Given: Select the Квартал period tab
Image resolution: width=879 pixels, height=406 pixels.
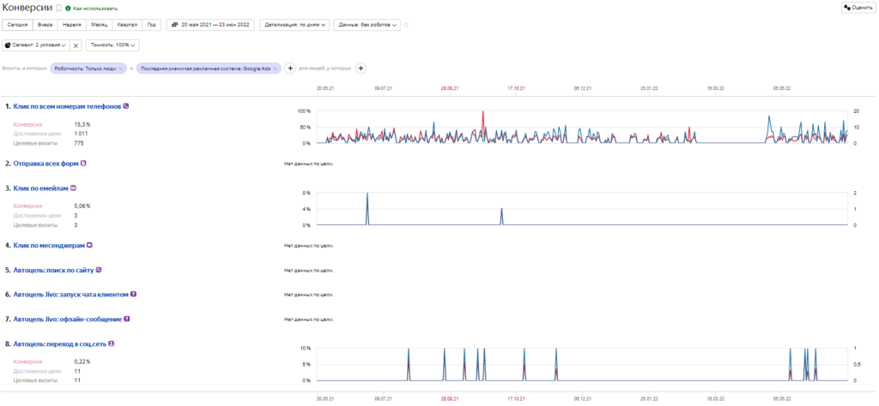Looking at the screenshot, I should [x=127, y=25].
